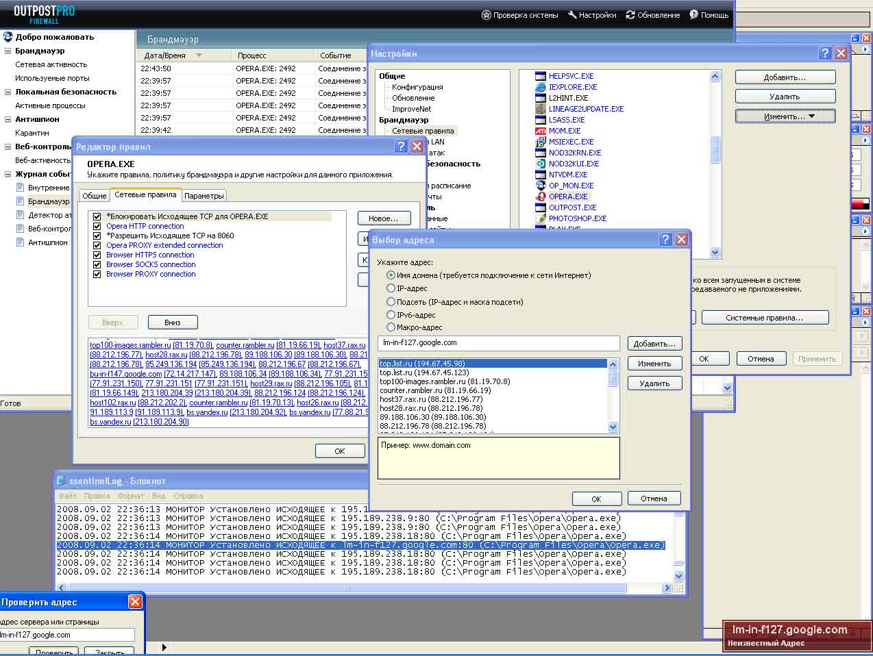Open the Справка menu in Notepad
Image resolution: width=873 pixels, height=656 pixels.
pos(188,496)
